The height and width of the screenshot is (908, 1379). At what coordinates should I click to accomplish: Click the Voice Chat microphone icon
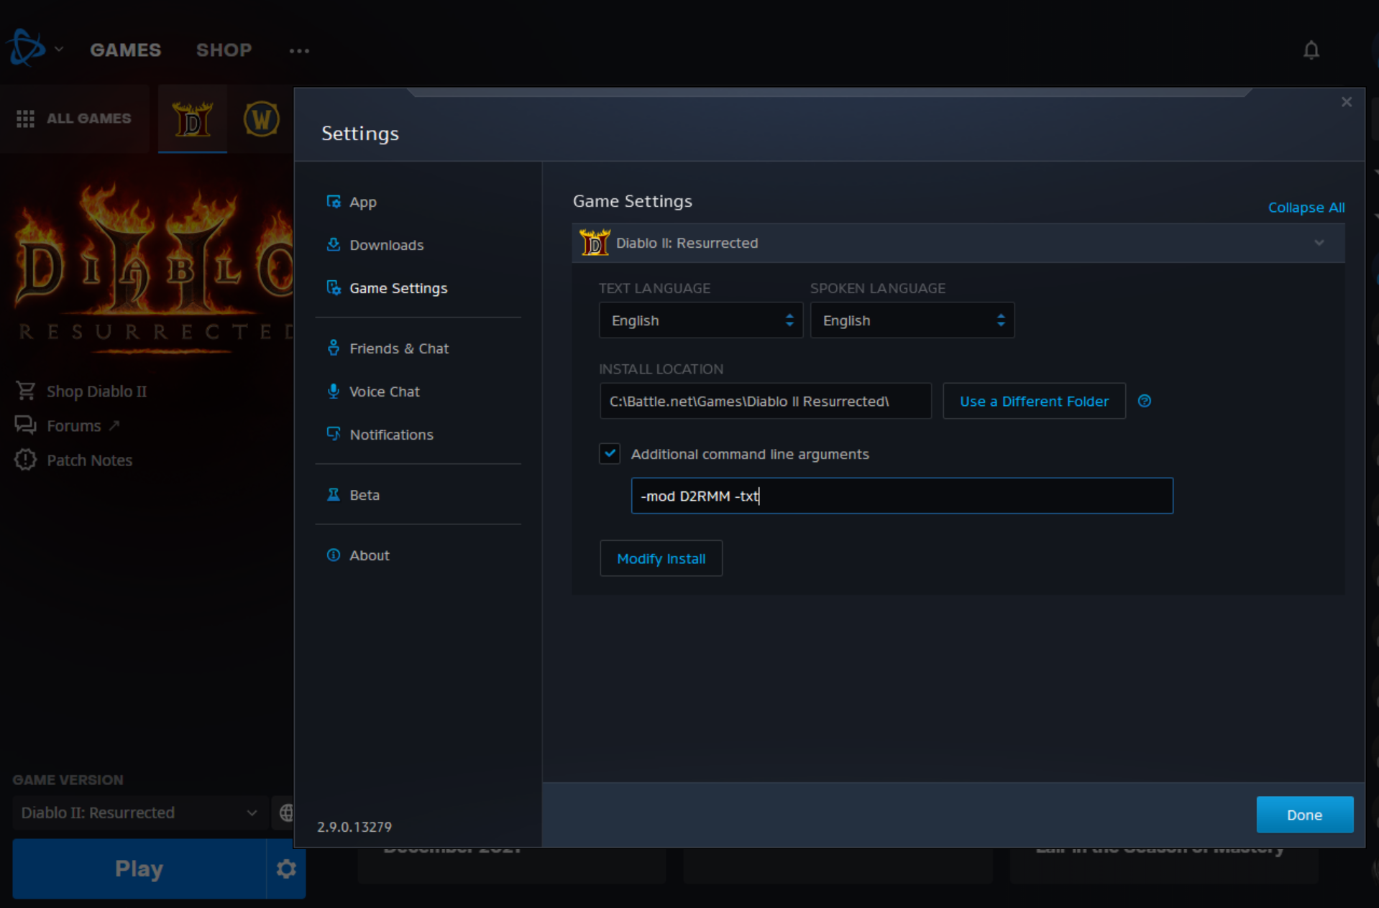(x=334, y=391)
